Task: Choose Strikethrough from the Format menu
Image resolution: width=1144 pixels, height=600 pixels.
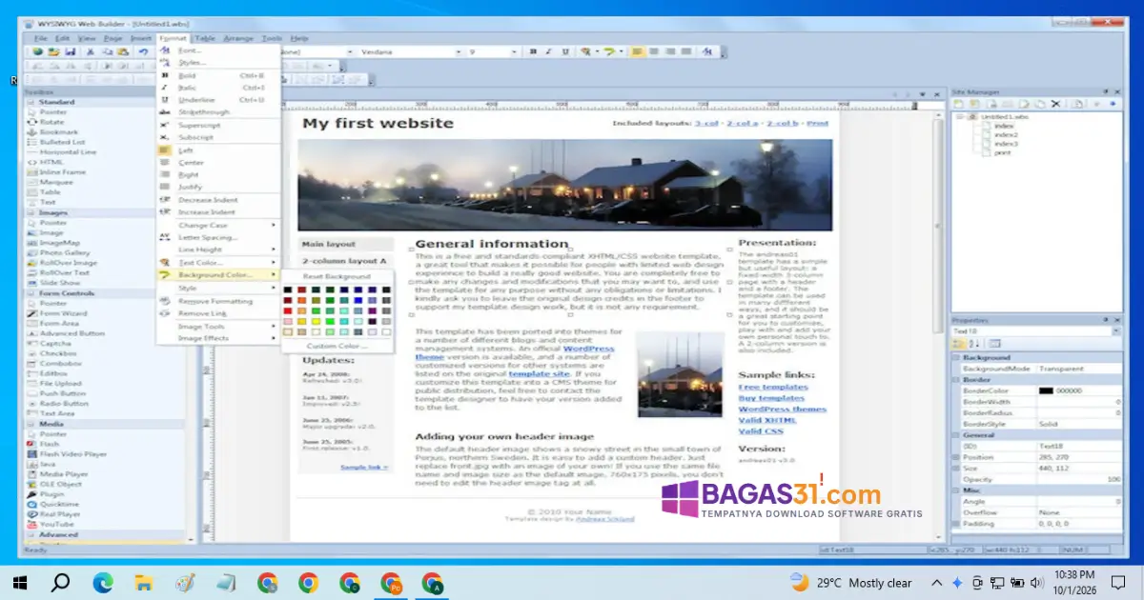Action: pos(218,112)
